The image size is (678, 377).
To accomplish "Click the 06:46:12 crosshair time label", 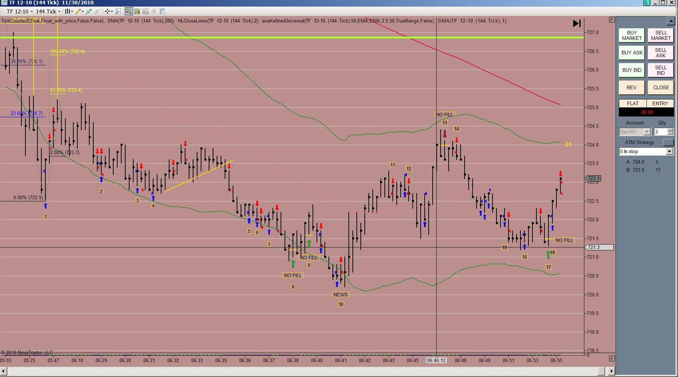I will 436,360.
